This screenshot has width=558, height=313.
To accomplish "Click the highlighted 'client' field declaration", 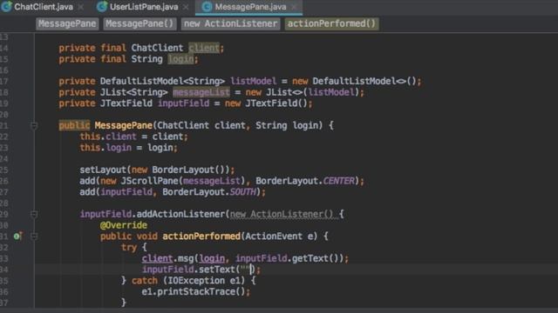I will point(204,48).
